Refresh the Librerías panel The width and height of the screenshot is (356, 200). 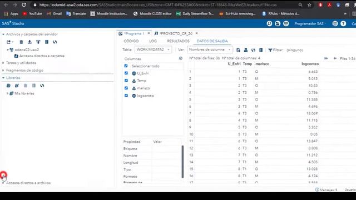coord(42,86)
